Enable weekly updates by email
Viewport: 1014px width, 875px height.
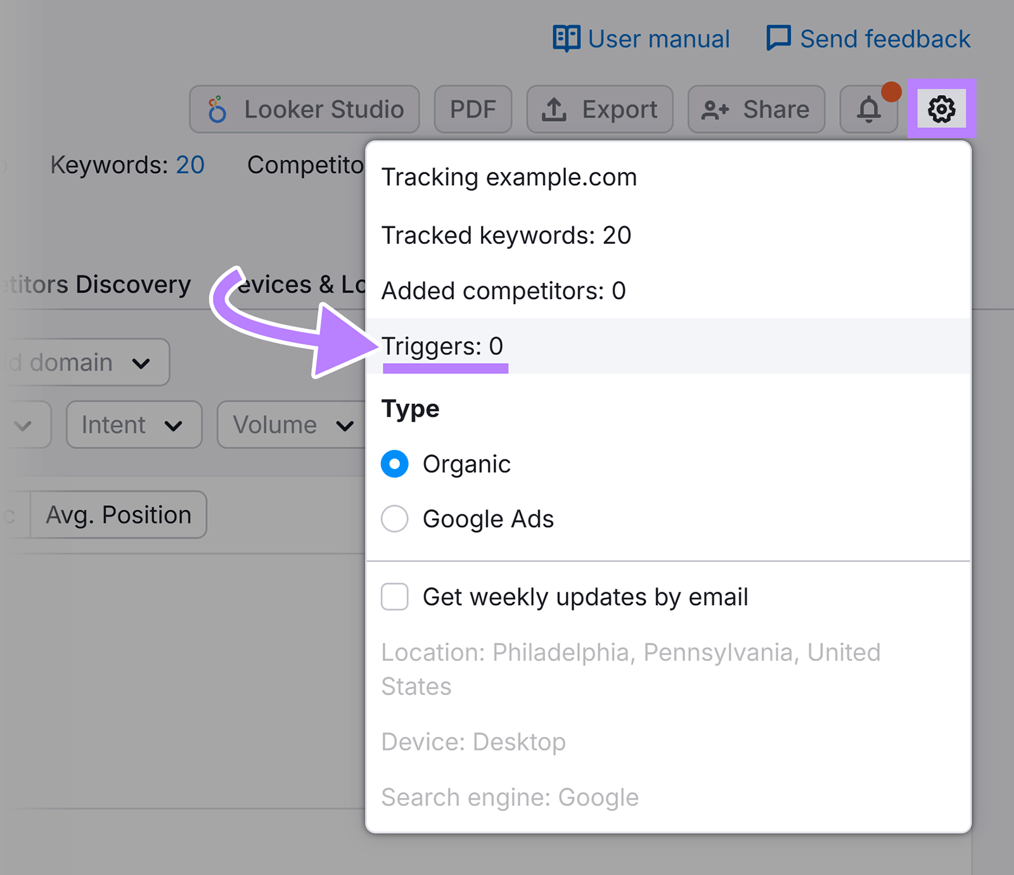click(394, 596)
